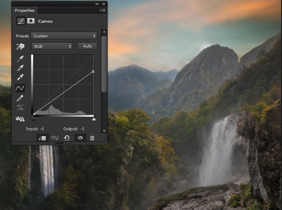Click the white point slider triangle
Viewport: 282px width, 210px height.
94,119
